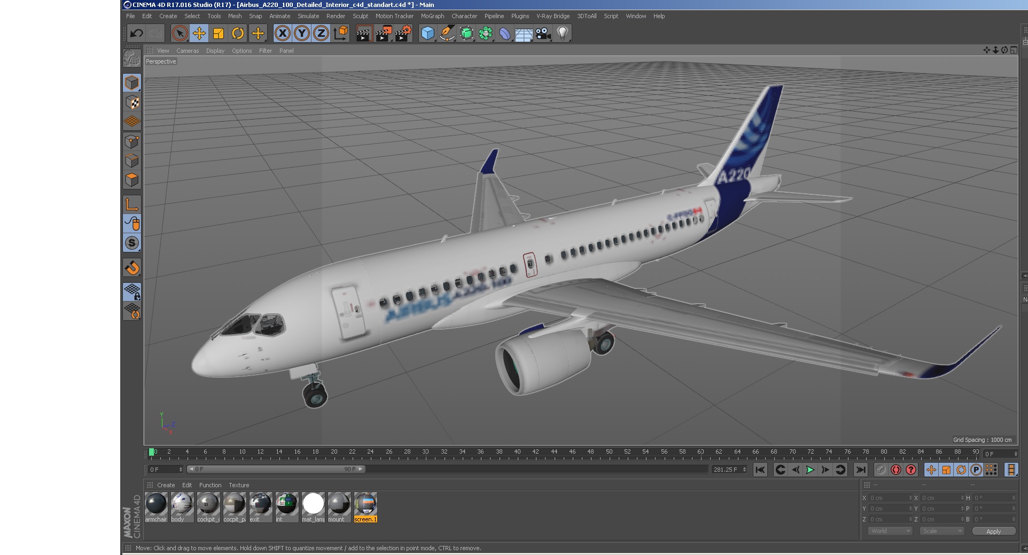The width and height of the screenshot is (1028, 555).
Task: Open the World coordinate dropdown
Action: click(890, 531)
